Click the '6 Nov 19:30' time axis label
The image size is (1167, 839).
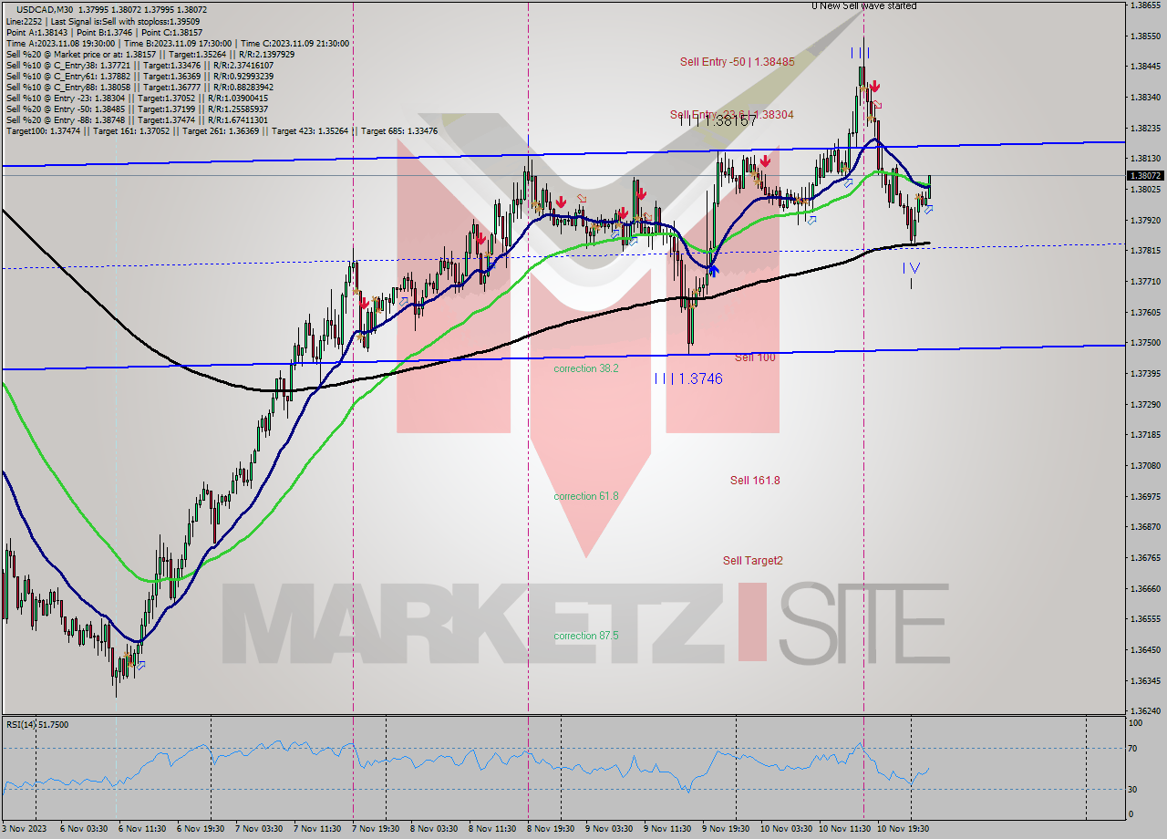pyautogui.click(x=201, y=829)
